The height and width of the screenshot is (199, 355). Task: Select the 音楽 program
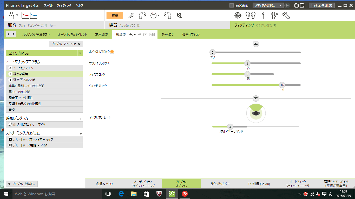(x=44, y=110)
